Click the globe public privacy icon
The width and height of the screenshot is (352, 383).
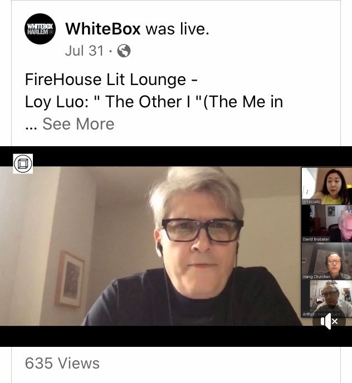(124, 51)
